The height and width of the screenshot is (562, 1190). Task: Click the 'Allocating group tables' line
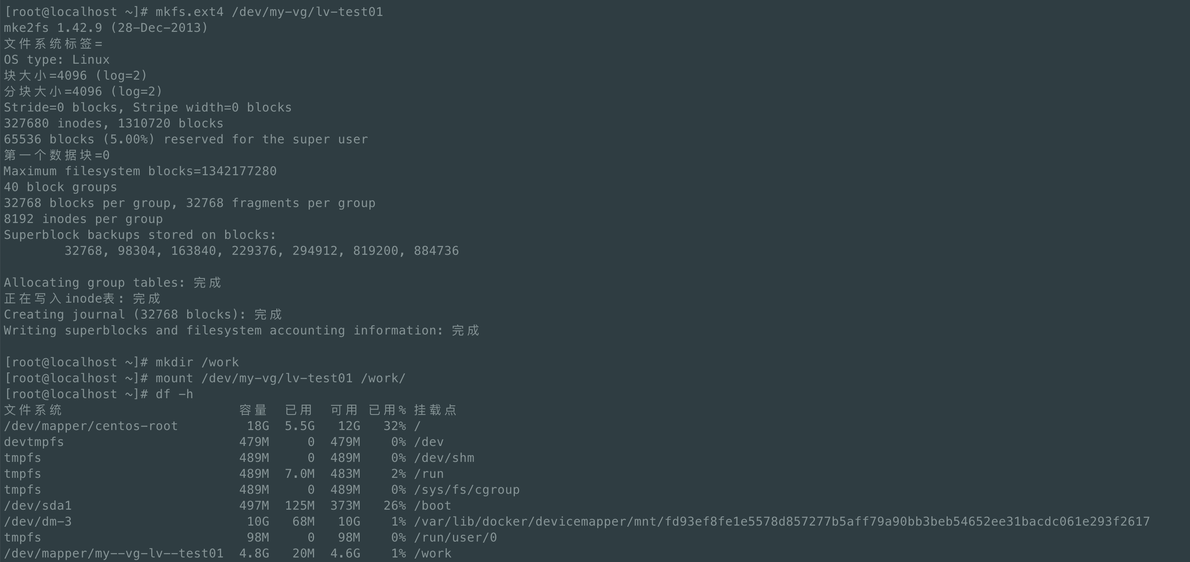point(113,283)
